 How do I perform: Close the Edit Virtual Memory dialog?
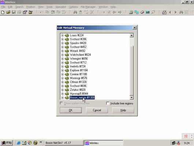134,28
